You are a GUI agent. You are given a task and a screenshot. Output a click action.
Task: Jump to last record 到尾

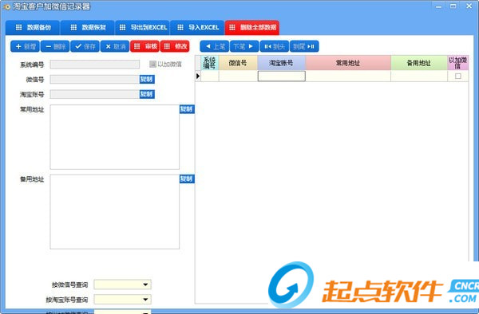click(304, 46)
